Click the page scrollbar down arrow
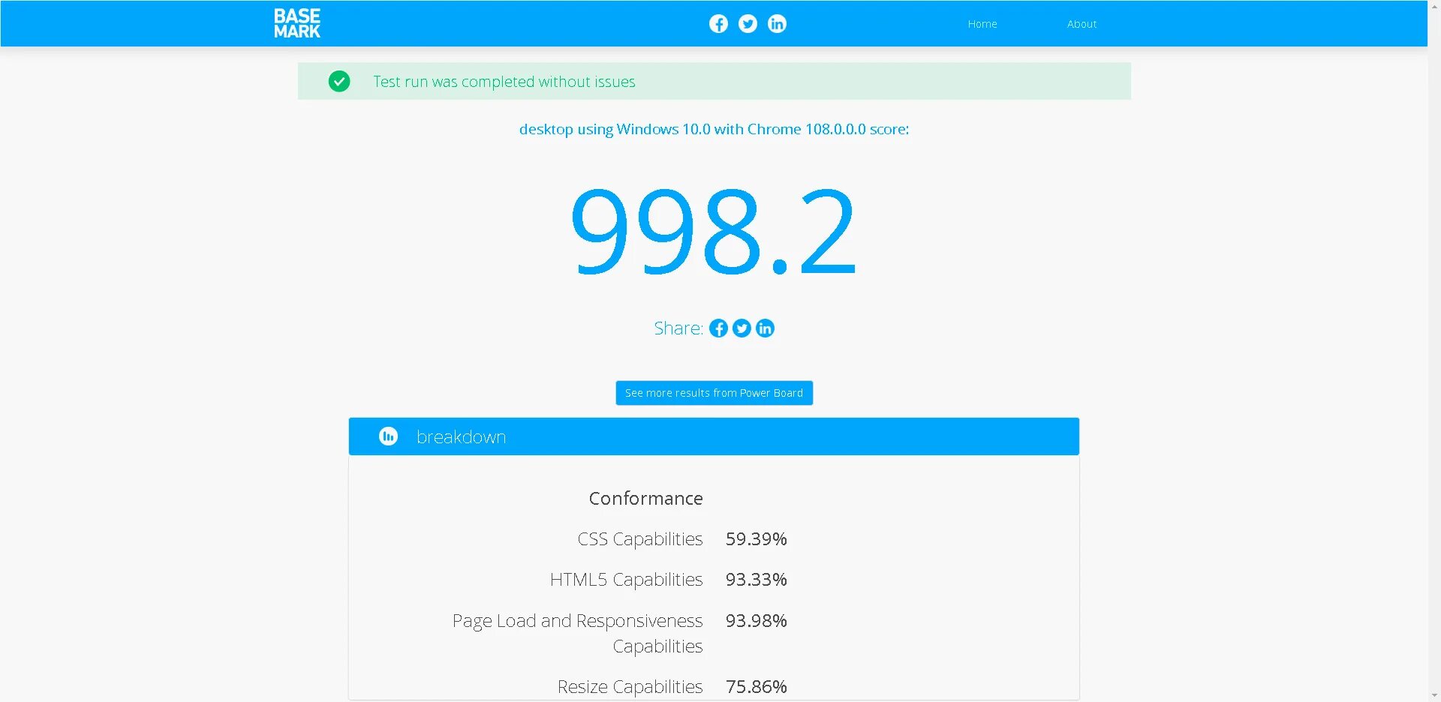 pyautogui.click(x=1434, y=695)
